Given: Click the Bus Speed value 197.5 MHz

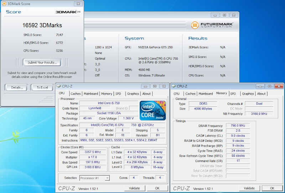Looking at the screenshot, I should (x=93, y=162).
